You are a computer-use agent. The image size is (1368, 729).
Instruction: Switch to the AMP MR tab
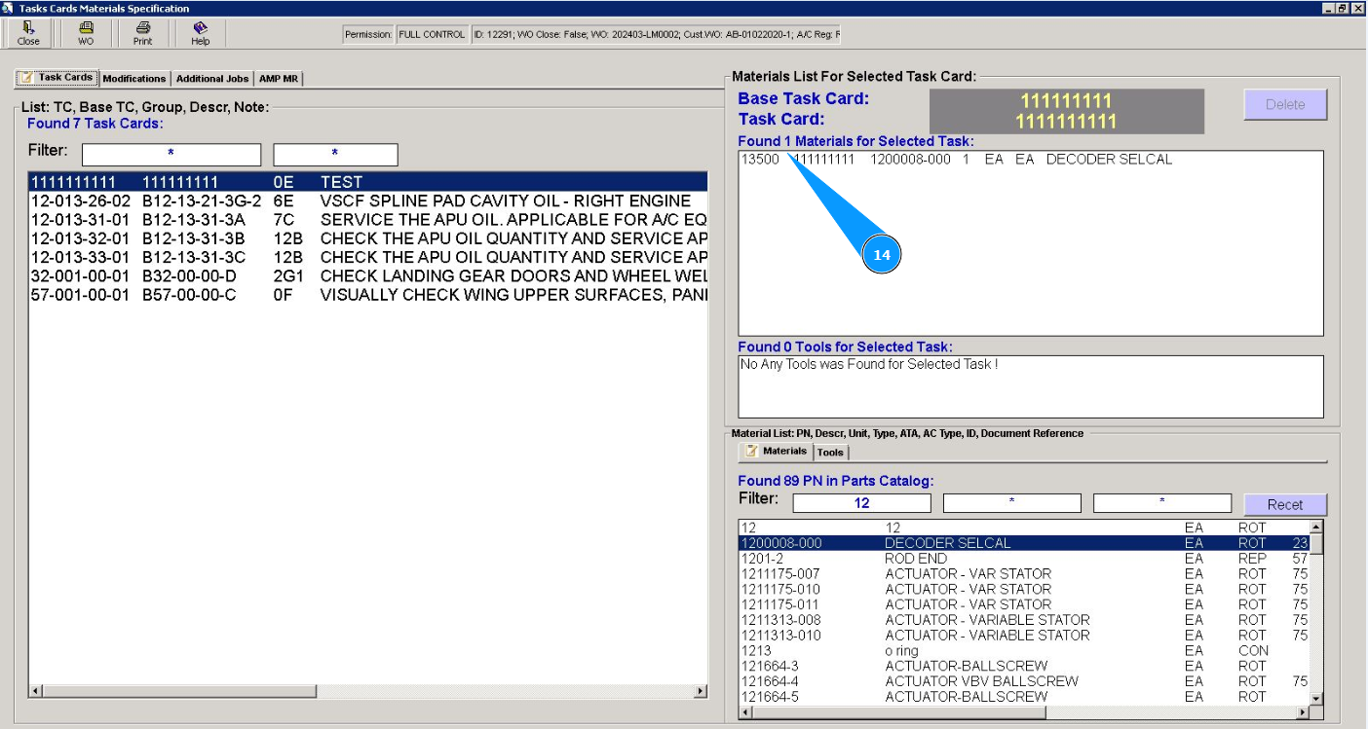279,79
